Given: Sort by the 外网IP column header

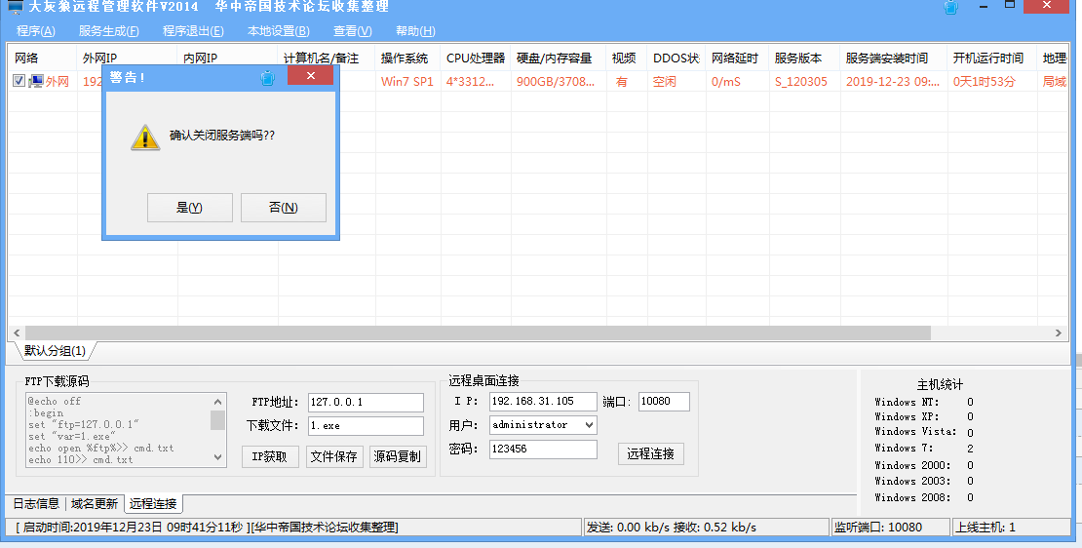Looking at the screenshot, I should pos(128,58).
